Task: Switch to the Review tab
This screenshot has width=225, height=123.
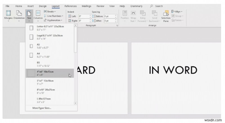Action: [100, 6]
